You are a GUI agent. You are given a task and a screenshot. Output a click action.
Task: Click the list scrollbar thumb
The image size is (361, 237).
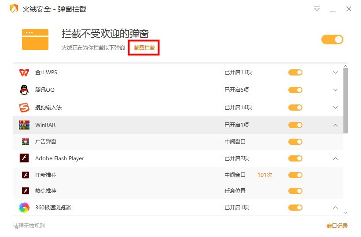[x=345, y=101]
